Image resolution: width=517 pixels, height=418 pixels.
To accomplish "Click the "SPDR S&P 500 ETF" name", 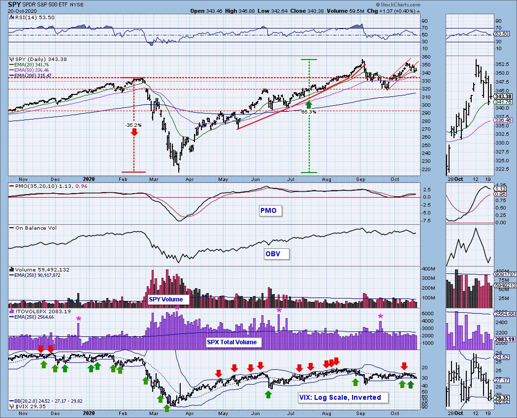I will (44, 4).
